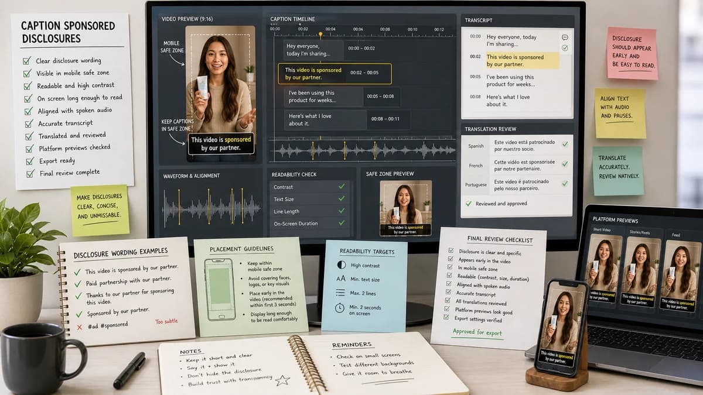Screen dimensions: 703x395
Task: Toggle the Contrast readability check
Action: tap(342, 187)
